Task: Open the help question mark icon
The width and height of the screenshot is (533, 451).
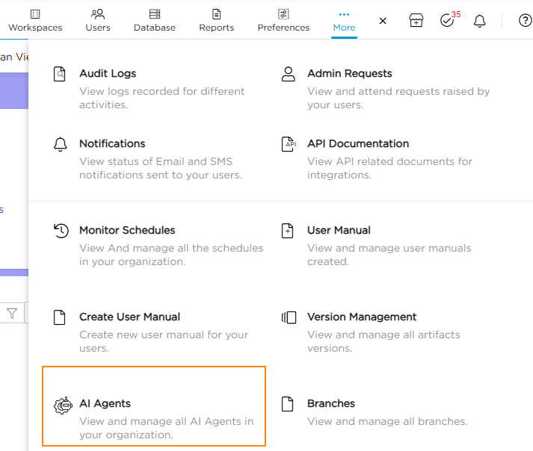Action: click(x=525, y=21)
